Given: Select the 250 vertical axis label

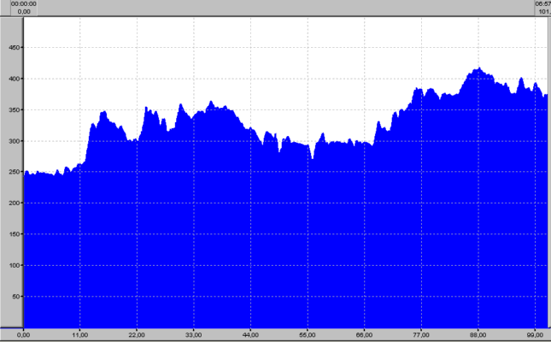Looking at the screenshot, I should (x=13, y=172).
